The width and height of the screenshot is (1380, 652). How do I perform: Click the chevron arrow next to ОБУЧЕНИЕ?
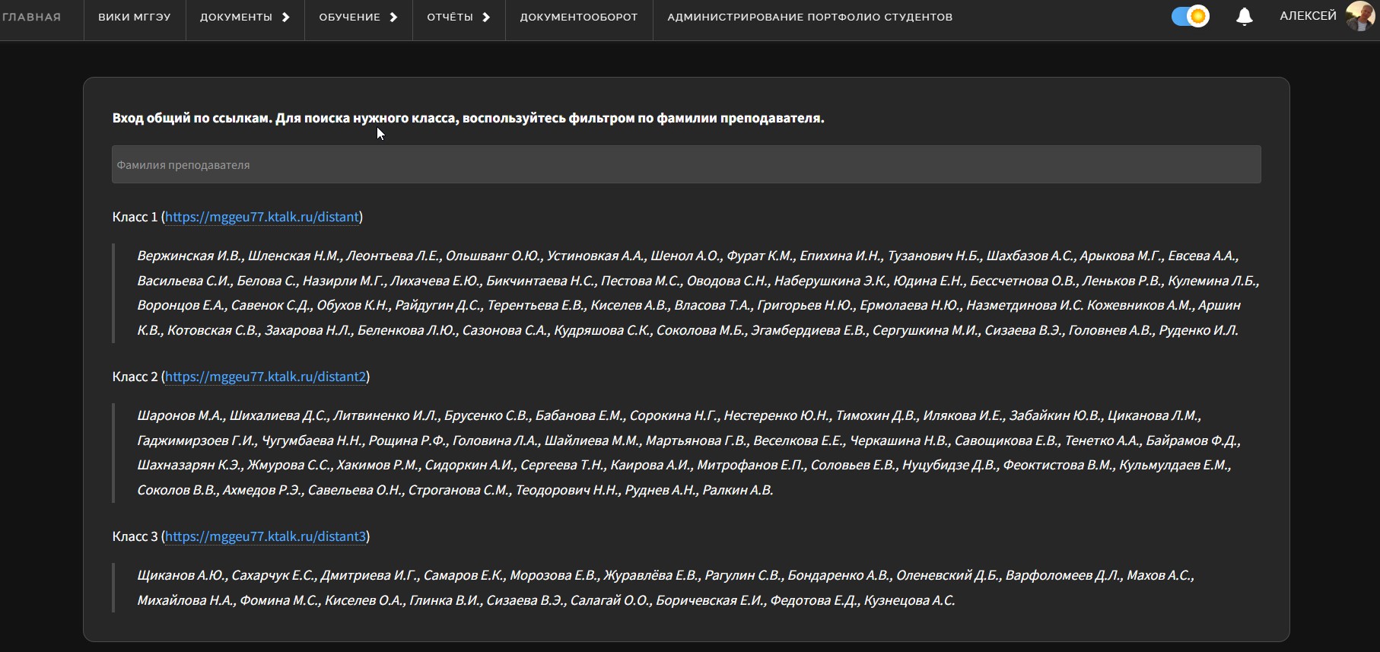click(x=393, y=17)
